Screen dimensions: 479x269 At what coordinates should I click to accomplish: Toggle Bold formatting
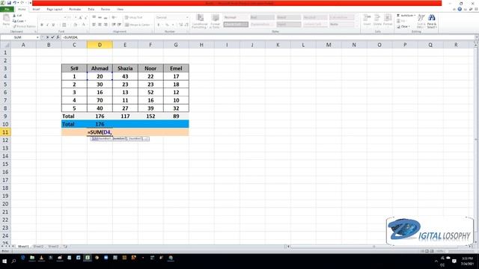[42, 25]
